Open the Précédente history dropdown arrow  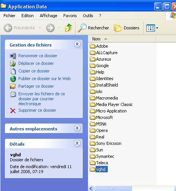click(40, 28)
